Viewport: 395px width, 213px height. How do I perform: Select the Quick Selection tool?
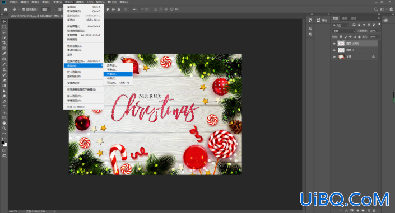point(4,37)
